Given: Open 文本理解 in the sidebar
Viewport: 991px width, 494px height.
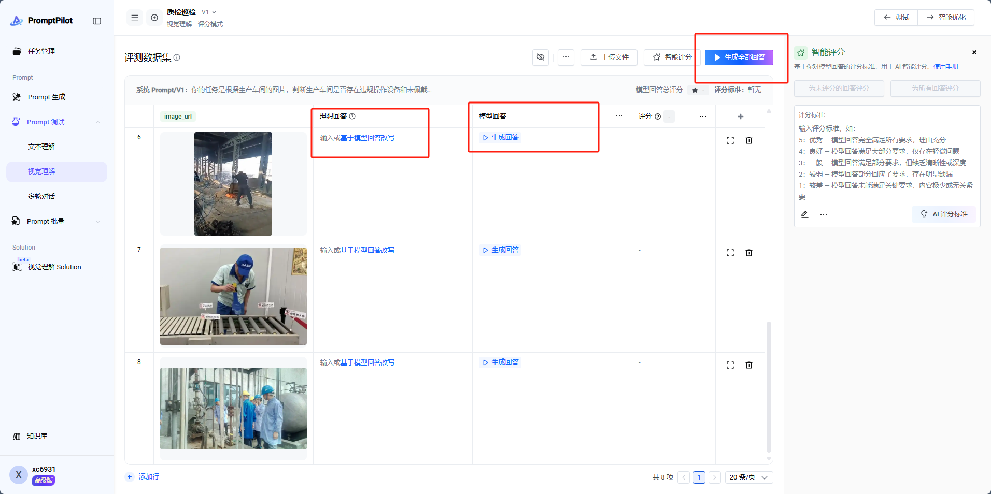Looking at the screenshot, I should [41, 147].
